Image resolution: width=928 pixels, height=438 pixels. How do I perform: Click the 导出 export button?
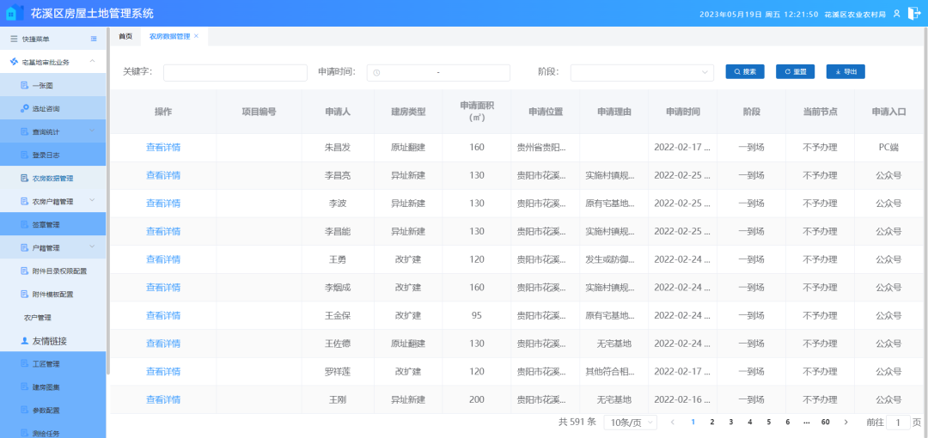[x=845, y=72]
